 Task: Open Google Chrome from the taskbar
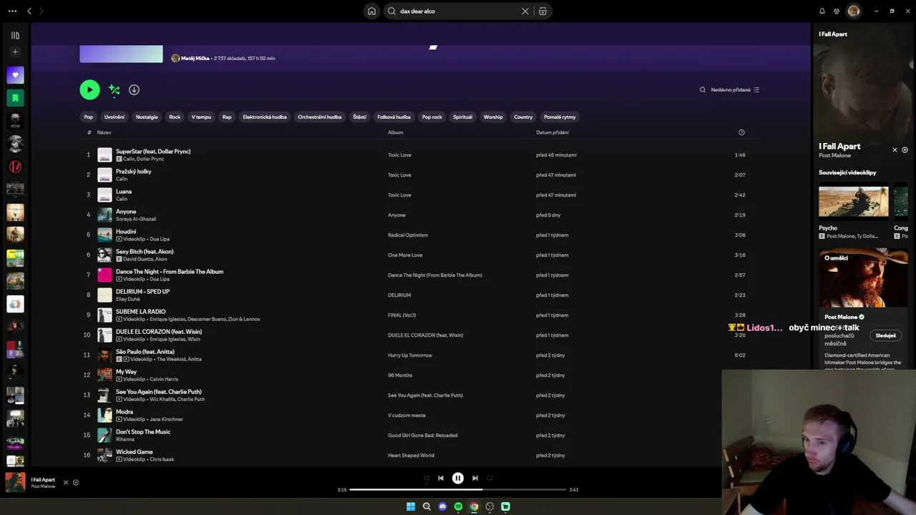pos(474,506)
